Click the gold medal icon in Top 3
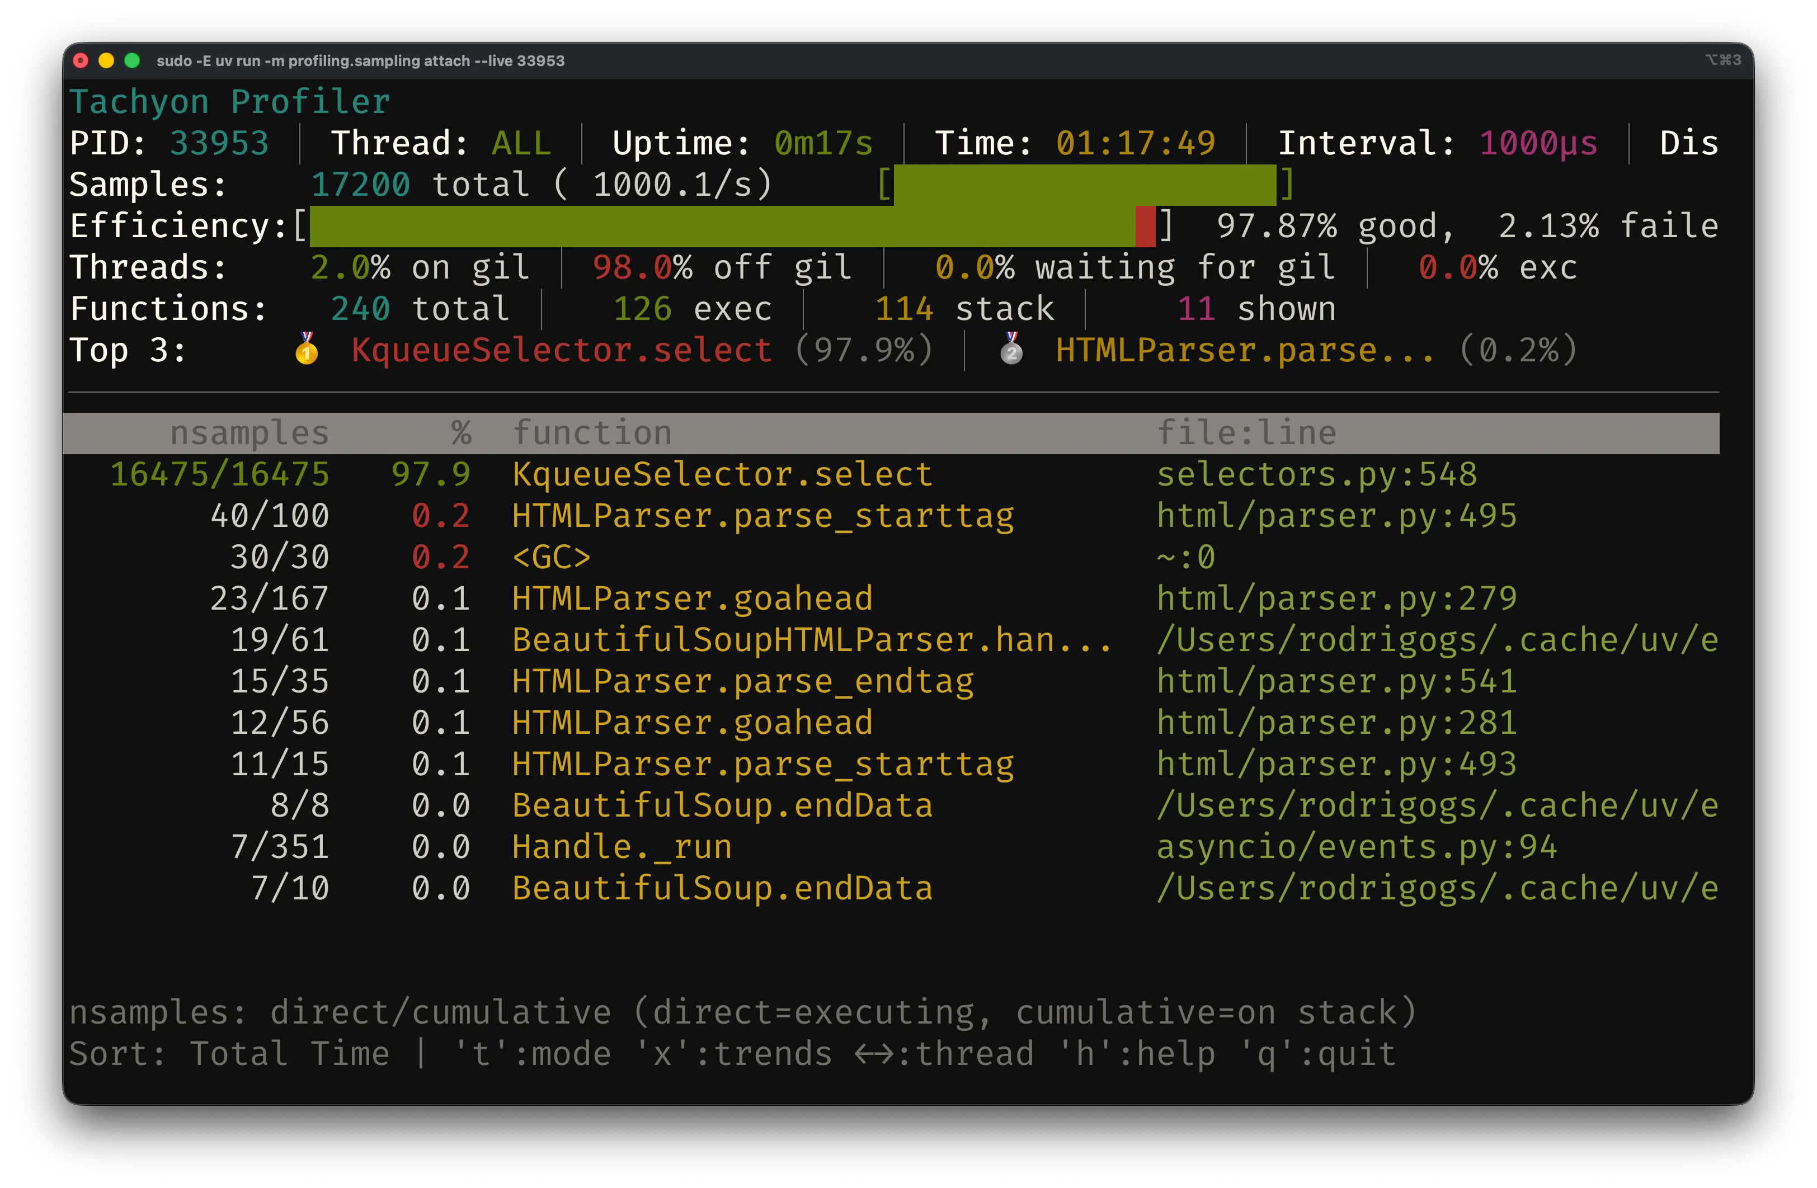 tap(307, 349)
